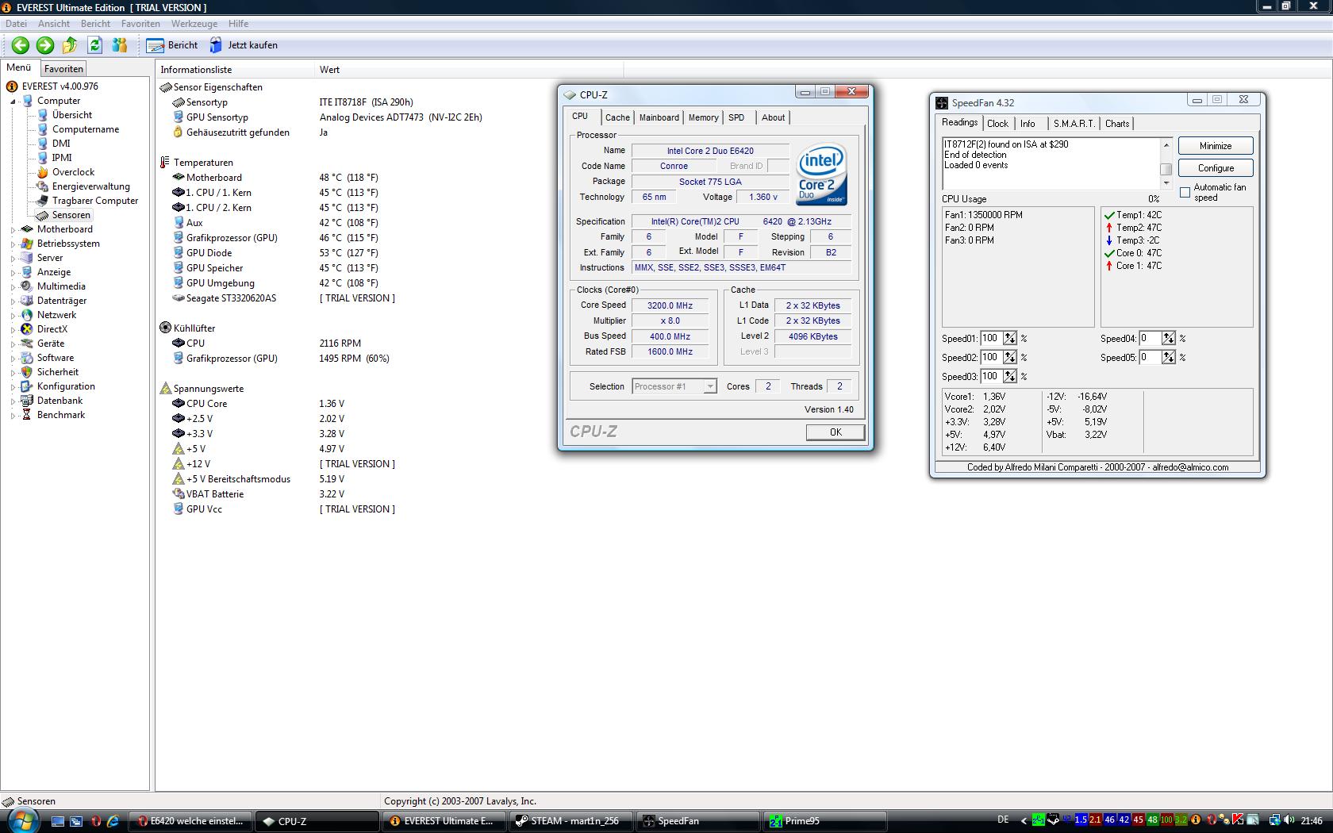Click the Speed01 value stepper

[x=1010, y=338]
